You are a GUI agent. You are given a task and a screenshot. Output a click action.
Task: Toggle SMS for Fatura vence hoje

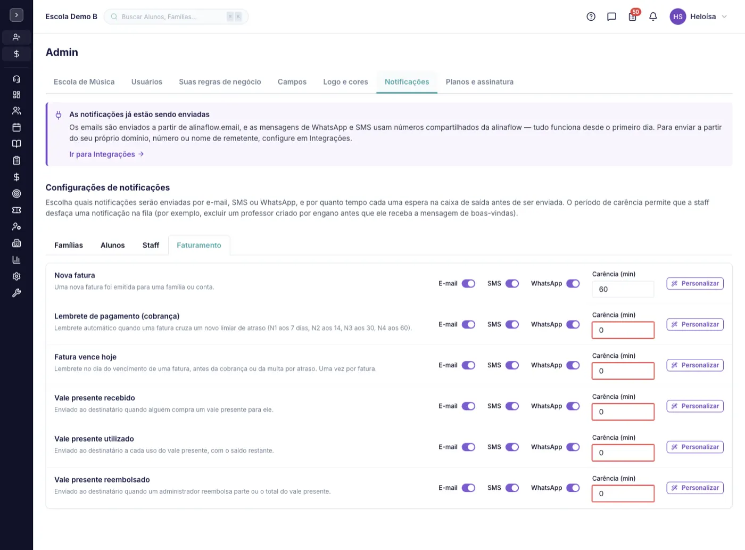[x=512, y=365]
